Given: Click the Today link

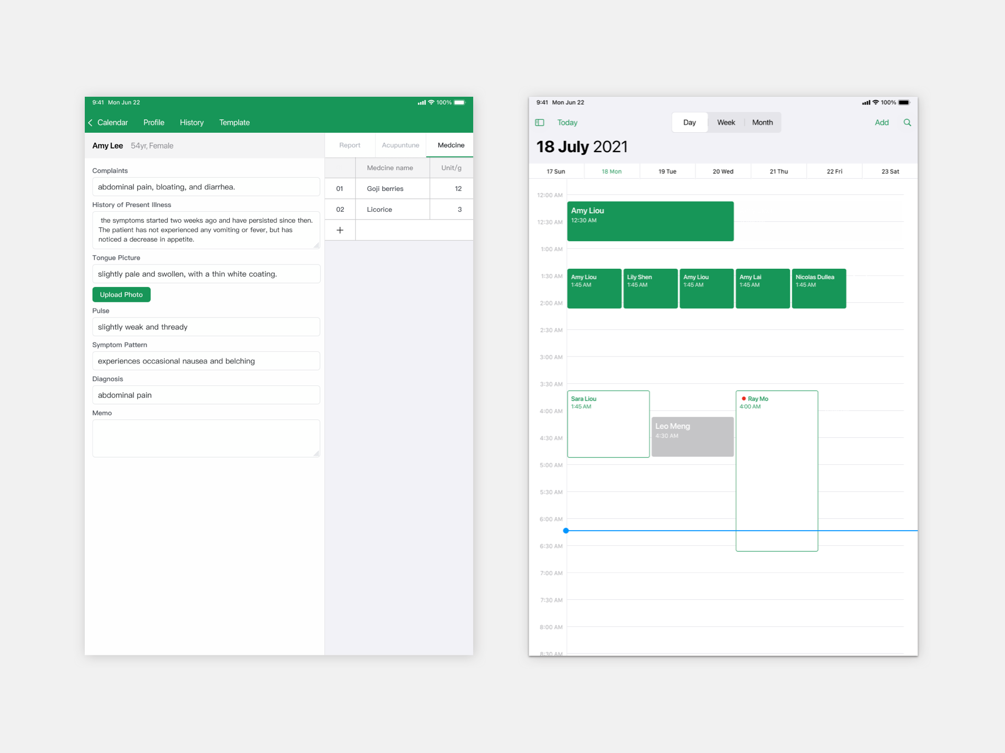Looking at the screenshot, I should pyautogui.click(x=567, y=122).
